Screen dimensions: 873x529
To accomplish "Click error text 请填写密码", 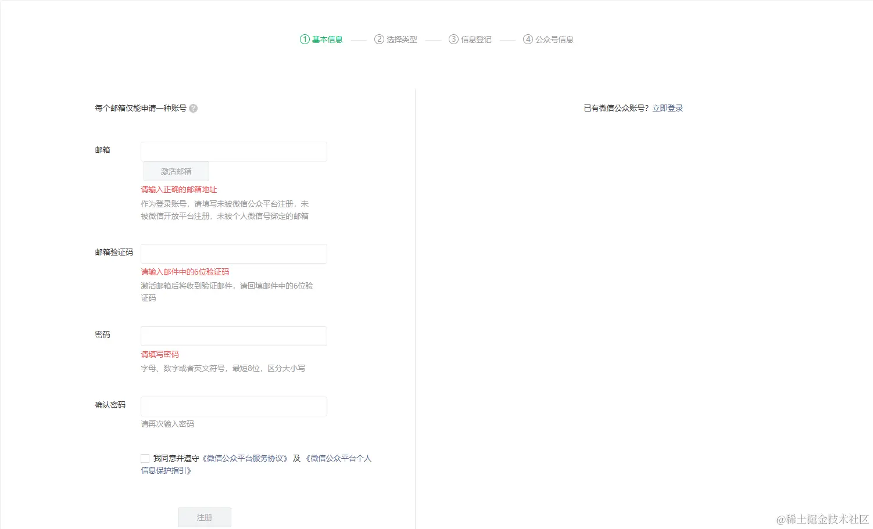I will tap(160, 355).
